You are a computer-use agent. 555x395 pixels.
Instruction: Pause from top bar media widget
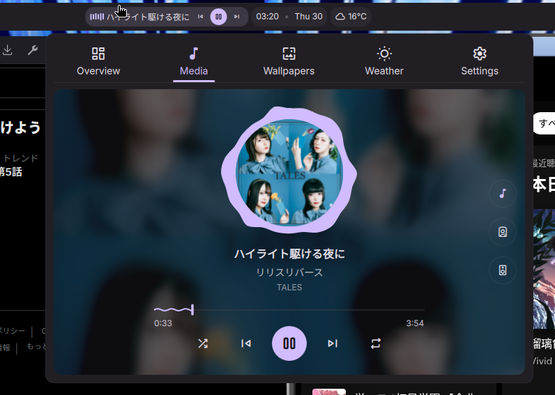tap(218, 17)
